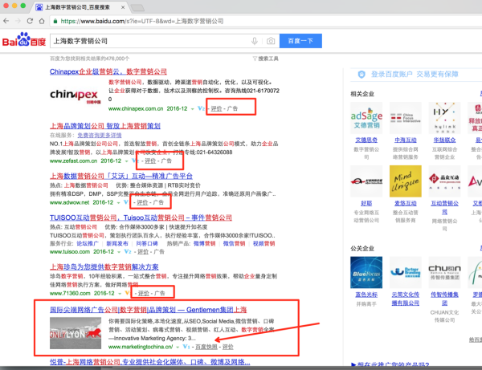482x370 pixels.
Task: Open 评价 link on chinapex result
Action: (x=216, y=108)
